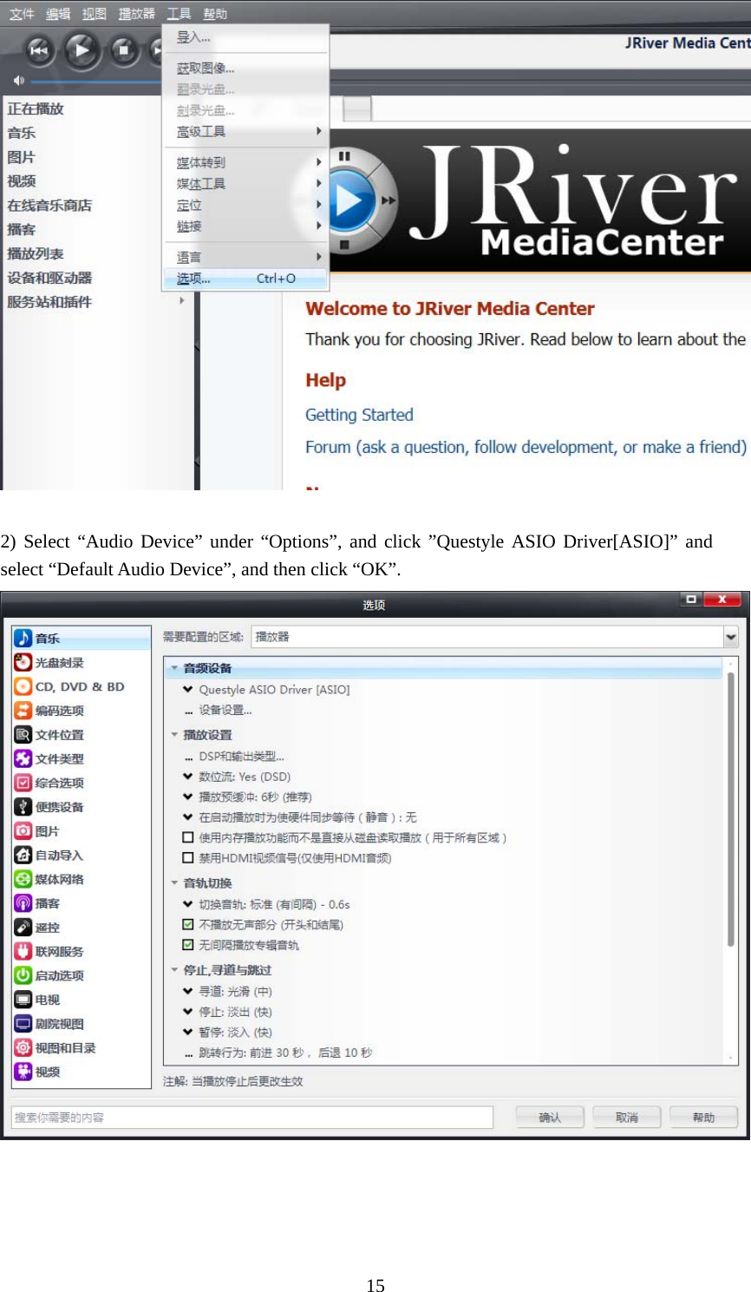Open 设备设置... device settings
Image resolution: width=751 pixels, height=1292 pixels.
225,710
